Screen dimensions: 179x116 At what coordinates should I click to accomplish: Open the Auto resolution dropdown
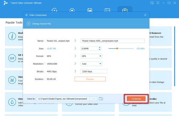(x=91, y=64)
